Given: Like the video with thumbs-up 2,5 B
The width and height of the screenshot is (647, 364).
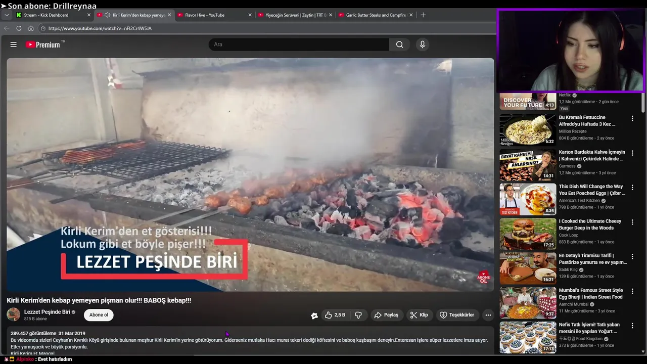Looking at the screenshot, I should pos(335,315).
